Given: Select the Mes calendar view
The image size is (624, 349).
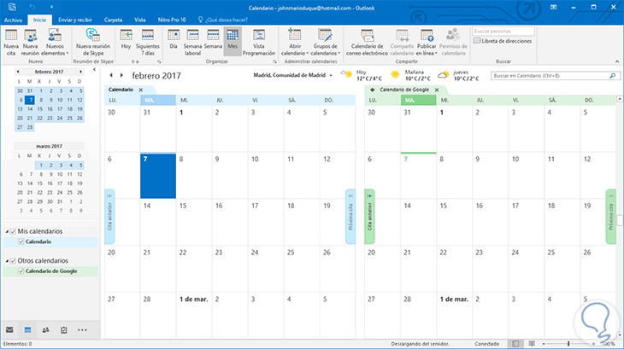Looking at the screenshot, I should point(233,40).
